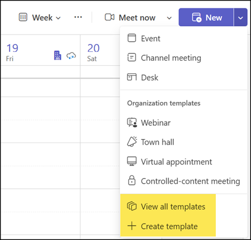Select Controlled-content meeting template
251x240 pixels.
[184, 181]
